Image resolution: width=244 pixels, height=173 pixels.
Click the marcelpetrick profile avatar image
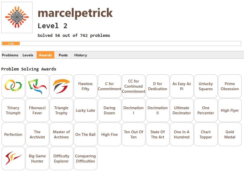coord(17,17)
